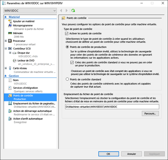Click the Disque dur drive icon
The height and width of the screenshot is (160, 168).
[x=14, y=53]
